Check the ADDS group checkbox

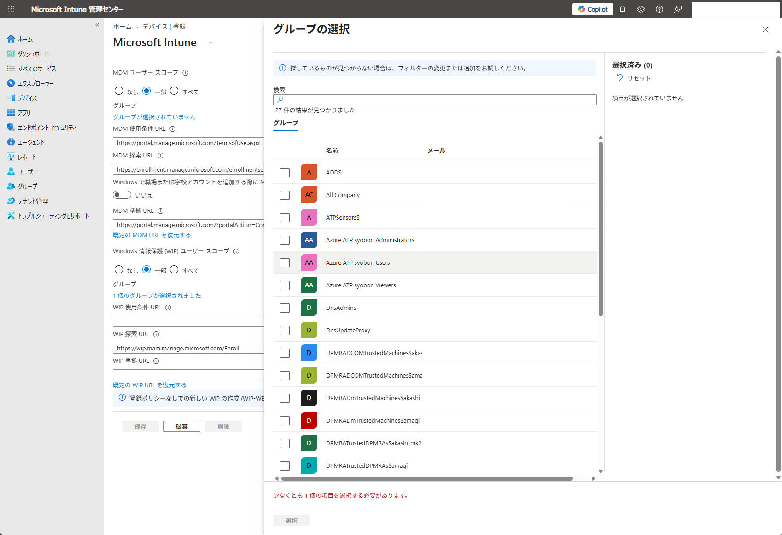coord(285,173)
